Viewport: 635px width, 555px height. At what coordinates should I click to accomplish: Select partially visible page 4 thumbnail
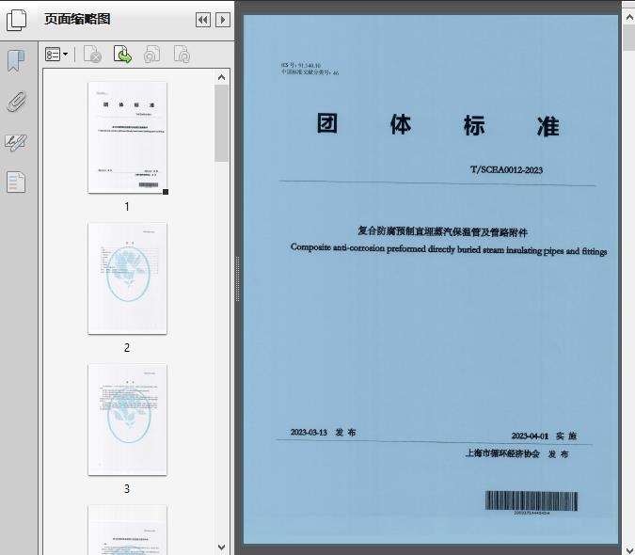coord(127,530)
